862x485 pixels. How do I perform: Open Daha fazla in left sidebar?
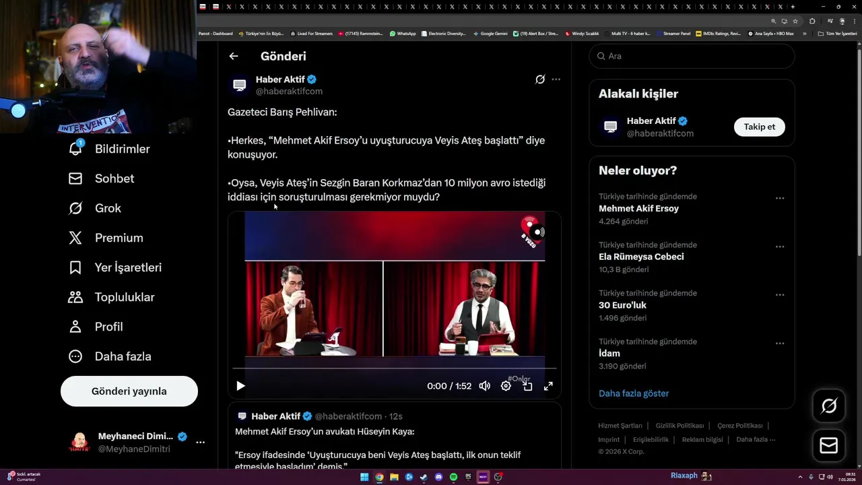(110, 356)
